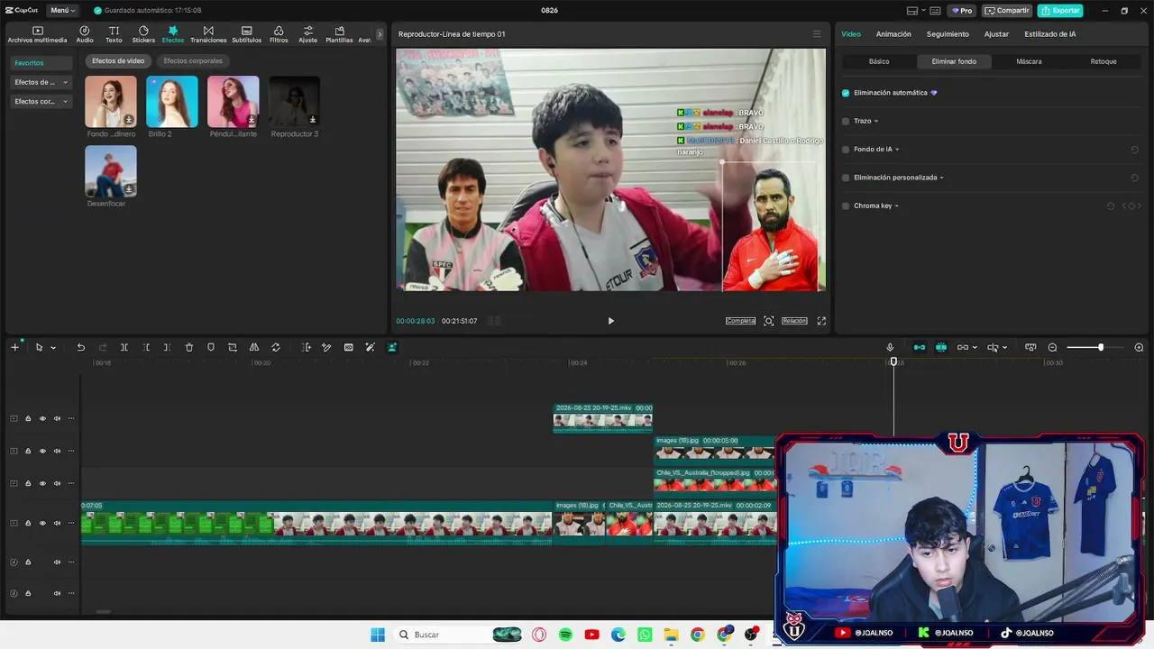
Task: Open the Audio library
Action: (85, 34)
